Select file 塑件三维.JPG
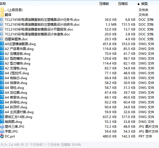The height and width of the screenshot is (148, 159). (x=15, y=127)
